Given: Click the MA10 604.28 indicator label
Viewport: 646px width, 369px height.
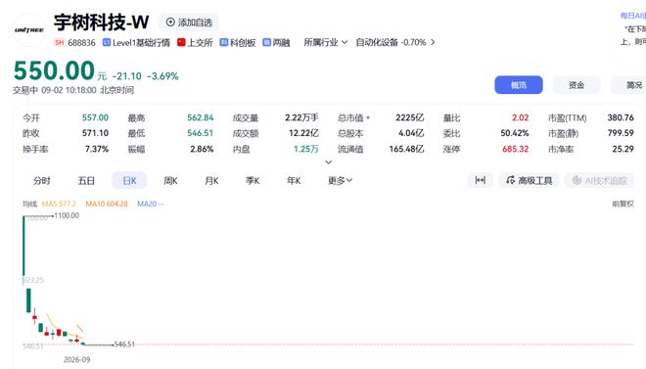Looking at the screenshot, I should tap(107, 204).
